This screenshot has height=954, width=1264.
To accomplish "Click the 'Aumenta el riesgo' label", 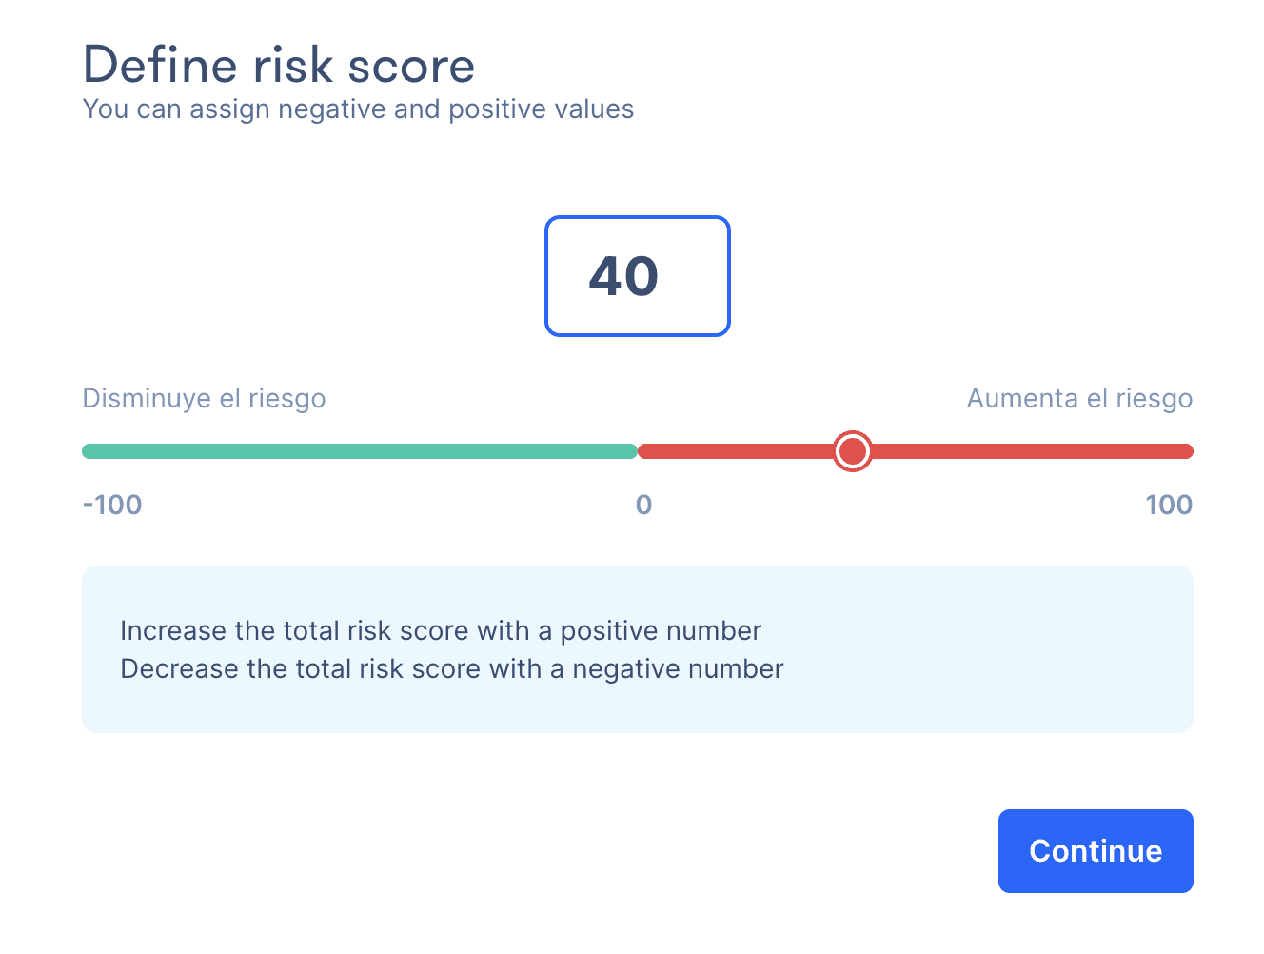I will pos(1080,398).
